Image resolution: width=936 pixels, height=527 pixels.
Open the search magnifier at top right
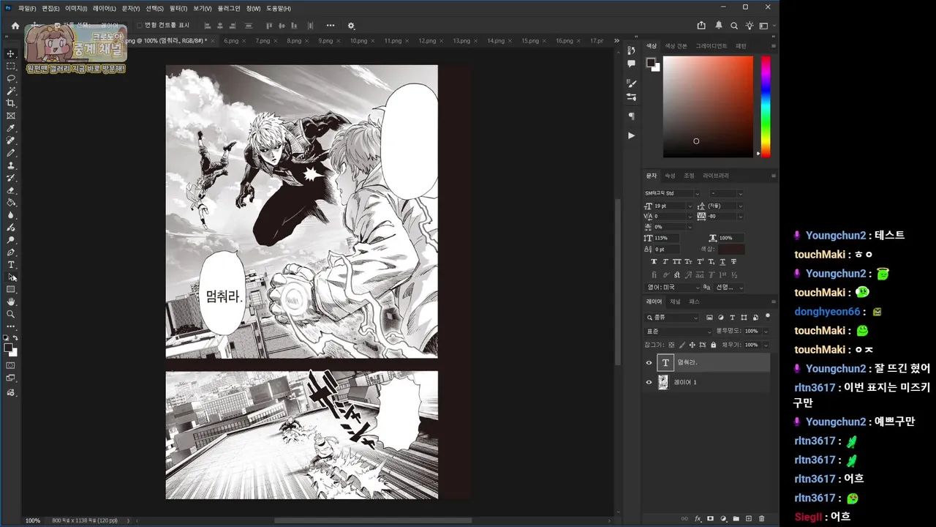[734, 26]
